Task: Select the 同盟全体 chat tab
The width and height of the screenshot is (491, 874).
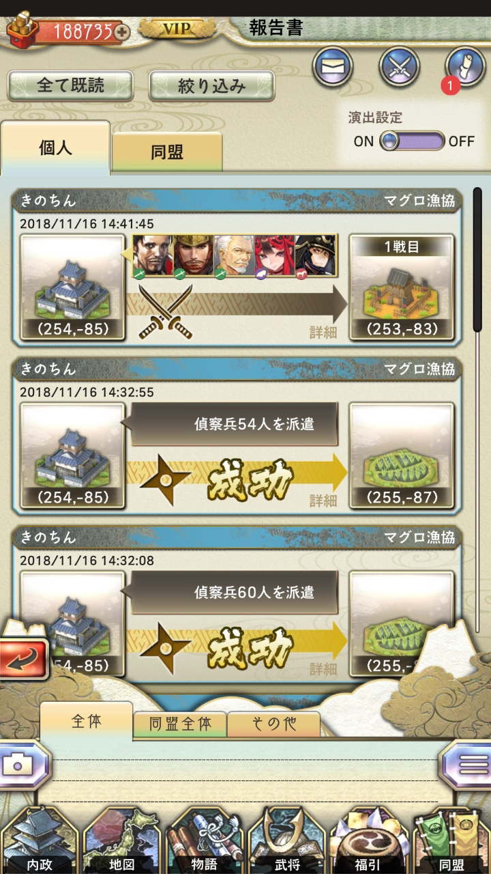Action: pyautogui.click(x=179, y=724)
